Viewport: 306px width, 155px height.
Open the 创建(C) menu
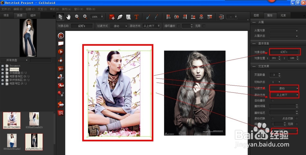(x=30, y=9)
